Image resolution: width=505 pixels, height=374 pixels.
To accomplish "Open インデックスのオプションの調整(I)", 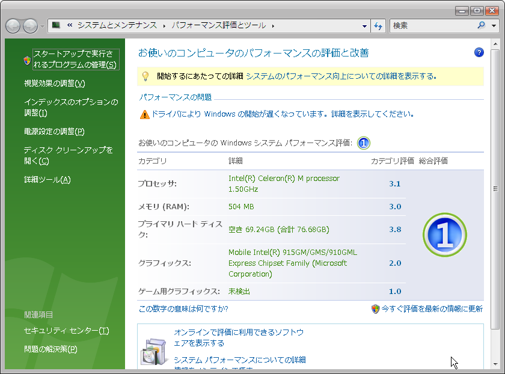I will pos(71,108).
